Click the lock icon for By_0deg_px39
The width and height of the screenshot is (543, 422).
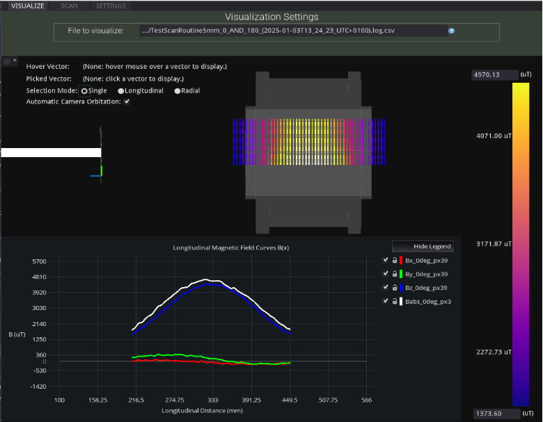[395, 273]
